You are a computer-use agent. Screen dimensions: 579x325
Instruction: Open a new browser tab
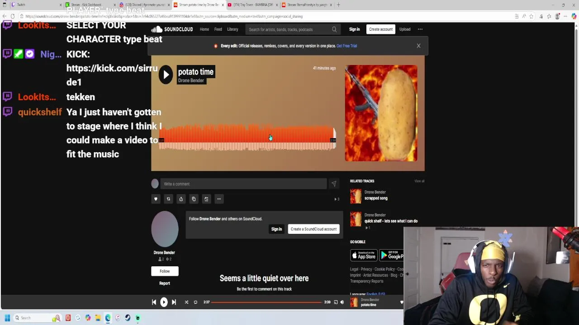tap(338, 5)
